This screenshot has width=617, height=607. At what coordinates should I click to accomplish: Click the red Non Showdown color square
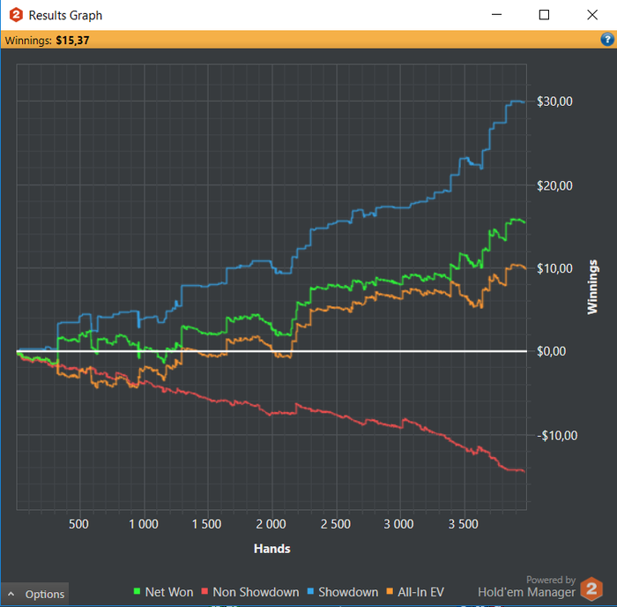tap(204, 591)
